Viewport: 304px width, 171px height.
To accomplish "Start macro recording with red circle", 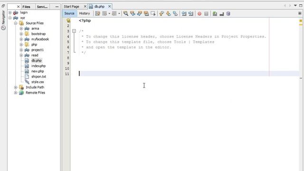I will pos(199,14).
